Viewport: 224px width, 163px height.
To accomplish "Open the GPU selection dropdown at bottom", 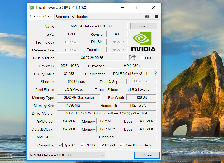I will (x=67, y=155).
